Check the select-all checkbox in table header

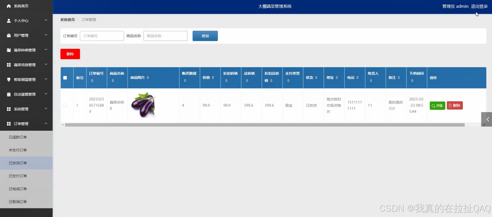click(x=65, y=78)
